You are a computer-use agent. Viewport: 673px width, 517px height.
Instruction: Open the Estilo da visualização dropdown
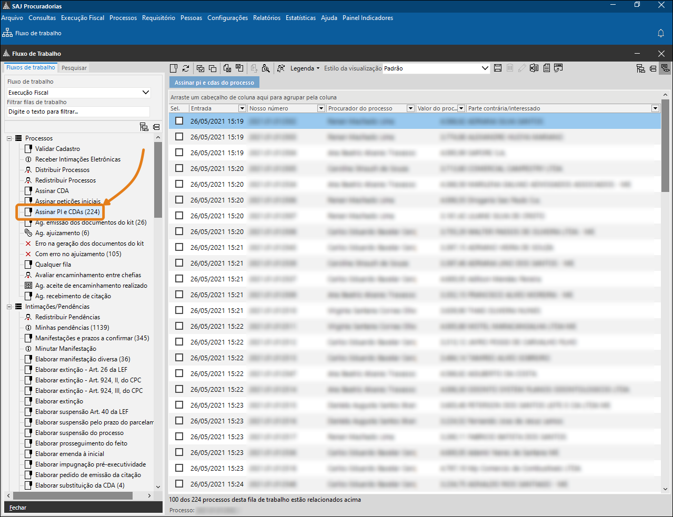[x=485, y=68]
